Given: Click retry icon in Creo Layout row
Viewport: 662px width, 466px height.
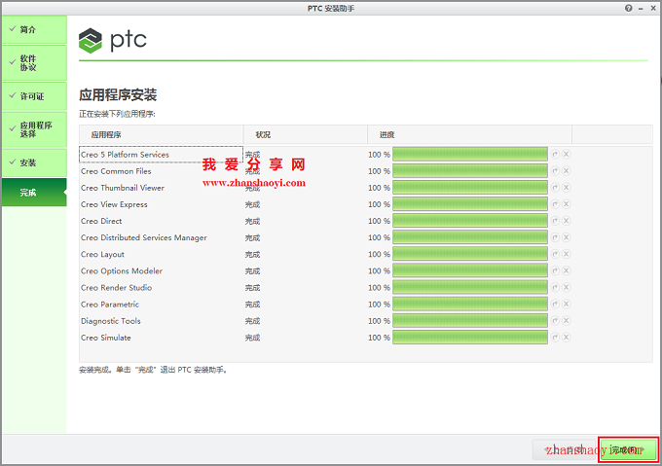Looking at the screenshot, I should [x=555, y=254].
